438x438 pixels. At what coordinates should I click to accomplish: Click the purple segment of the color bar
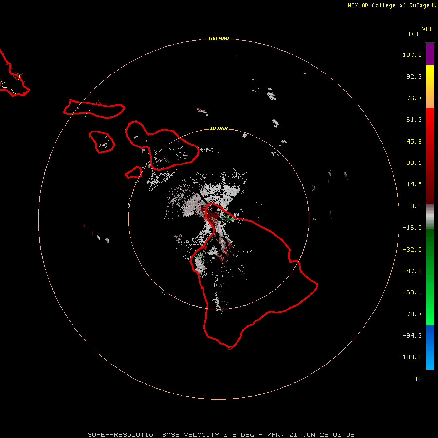point(430,54)
